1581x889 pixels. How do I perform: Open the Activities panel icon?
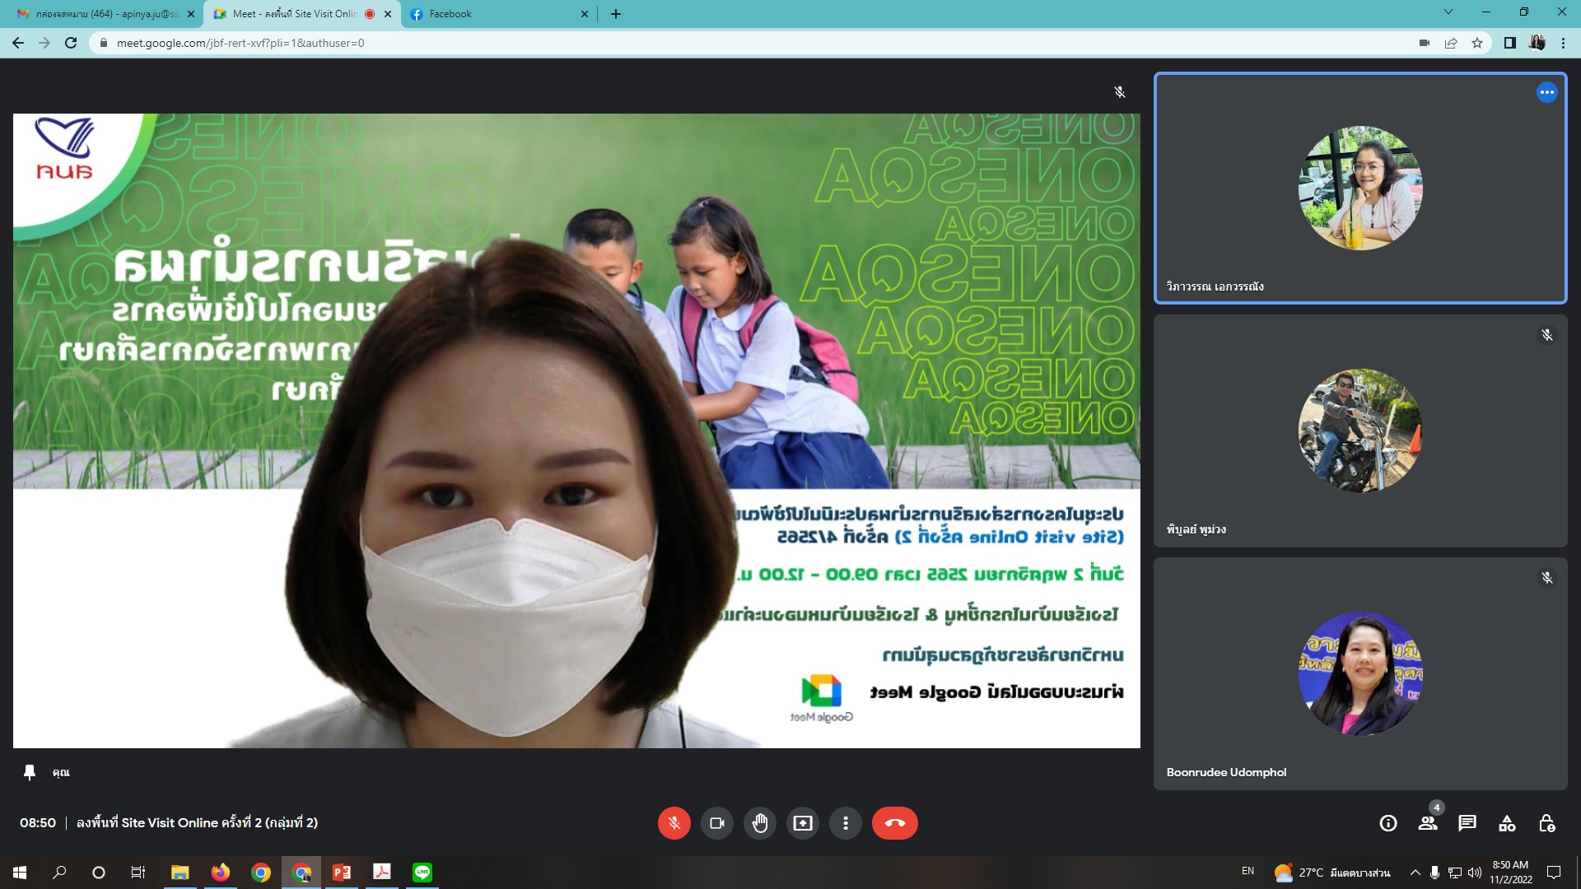pyautogui.click(x=1507, y=823)
